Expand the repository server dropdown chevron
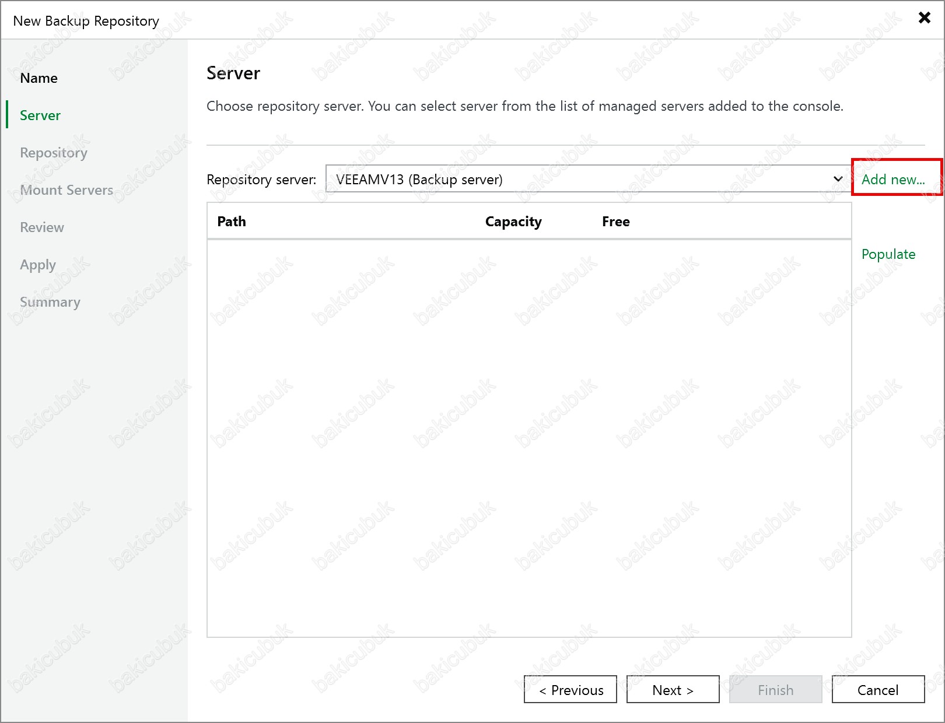The height and width of the screenshot is (723, 945). coord(838,179)
